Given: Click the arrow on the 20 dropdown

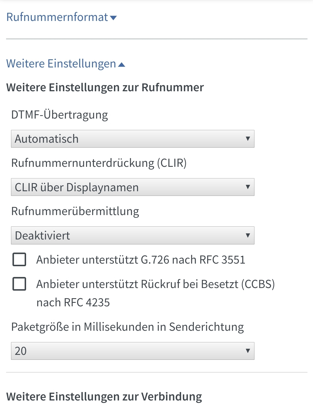Looking at the screenshot, I should click(248, 351).
